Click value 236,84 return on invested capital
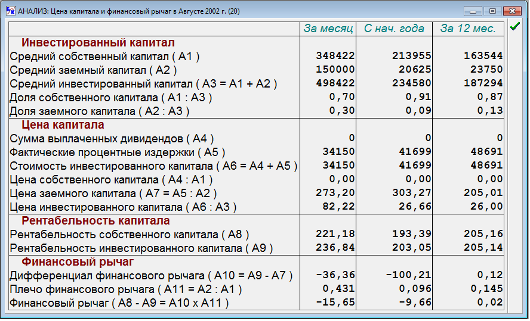 pos(335,248)
